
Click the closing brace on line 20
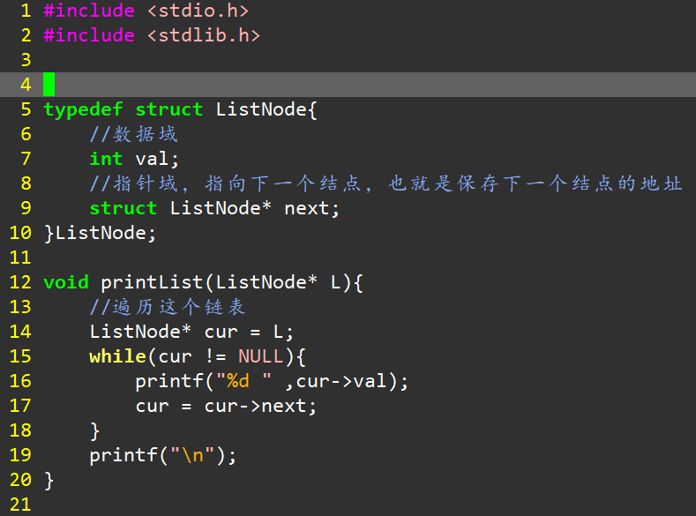(x=49, y=480)
